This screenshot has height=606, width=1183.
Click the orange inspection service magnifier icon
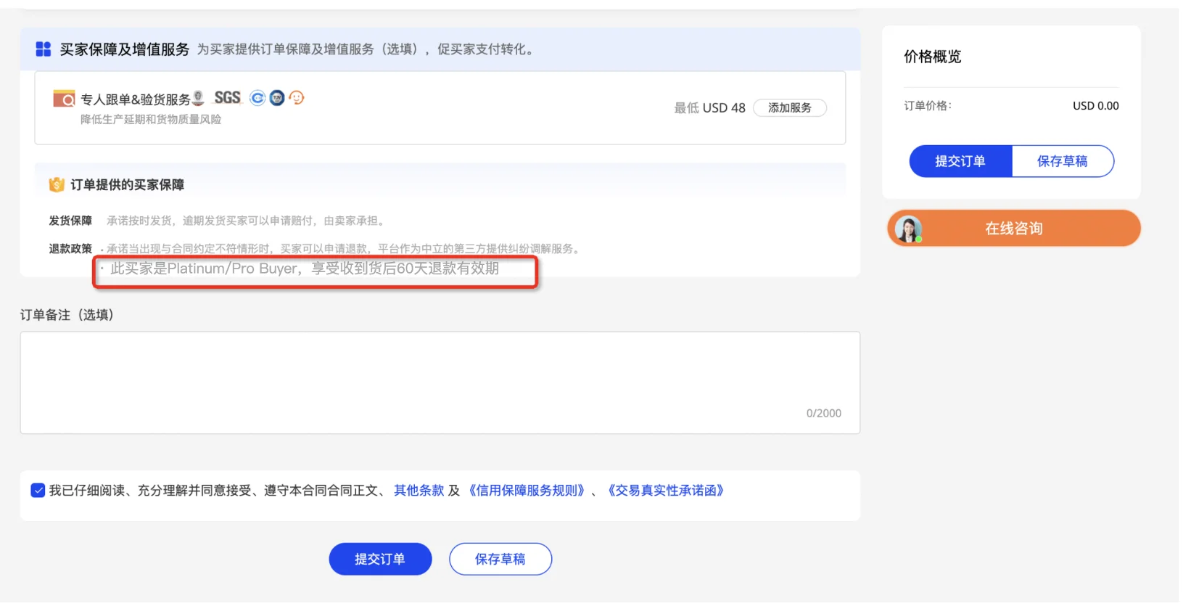(64, 99)
